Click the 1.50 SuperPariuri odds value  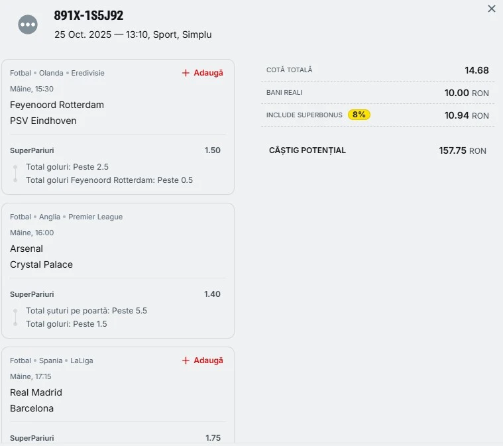point(212,150)
